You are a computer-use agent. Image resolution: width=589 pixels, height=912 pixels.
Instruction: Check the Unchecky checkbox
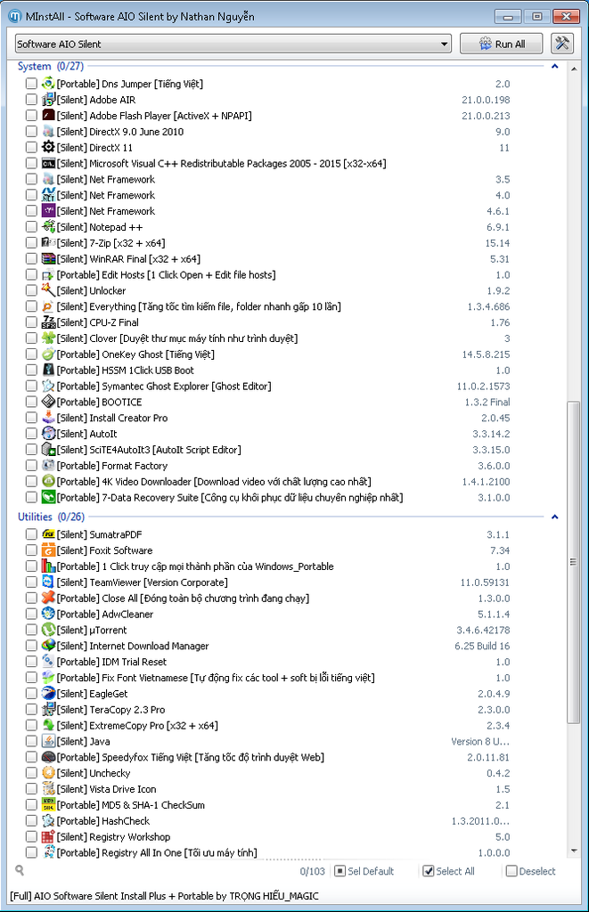(31, 773)
